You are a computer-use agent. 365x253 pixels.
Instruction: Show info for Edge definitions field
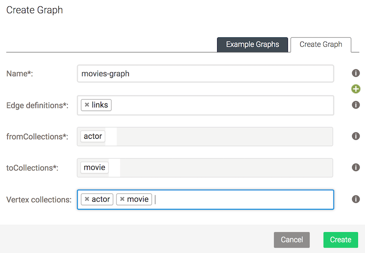point(356,105)
